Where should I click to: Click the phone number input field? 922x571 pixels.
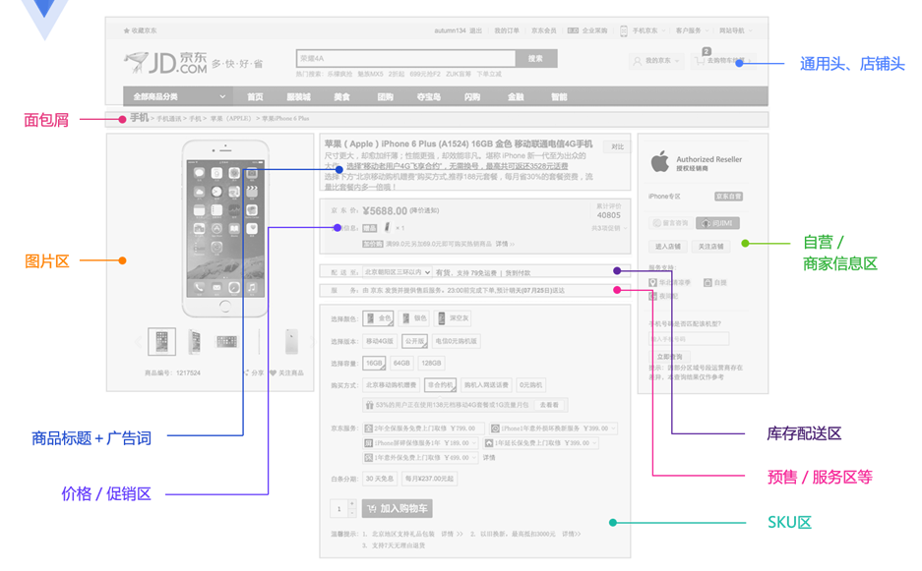(689, 339)
